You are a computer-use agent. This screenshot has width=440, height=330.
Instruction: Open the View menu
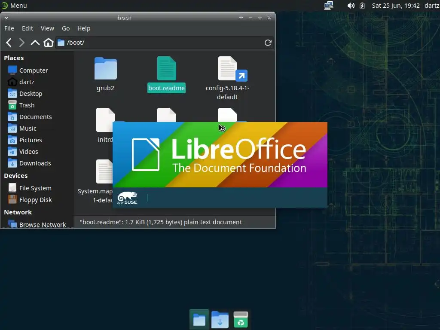[x=47, y=28]
